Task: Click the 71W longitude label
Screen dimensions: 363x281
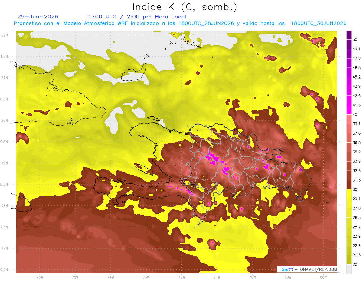Action: tap(217, 277)
